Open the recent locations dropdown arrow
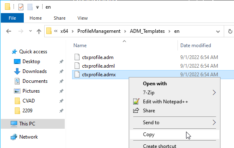 pyautogui.click(x=30, y=31)
